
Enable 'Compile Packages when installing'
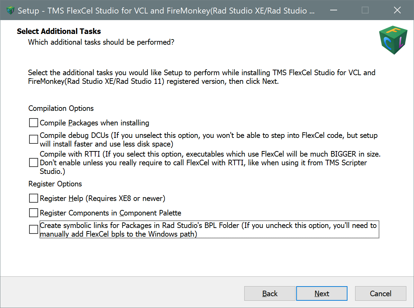pos(33,123)
